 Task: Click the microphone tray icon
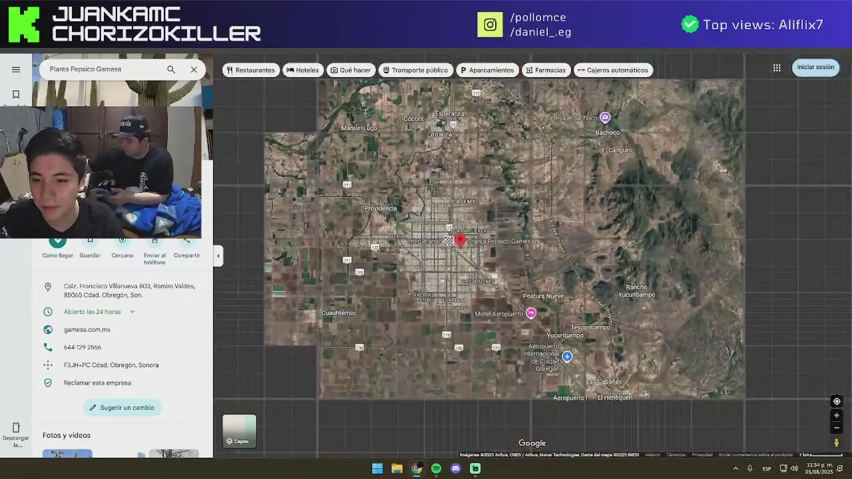point(750,468)
